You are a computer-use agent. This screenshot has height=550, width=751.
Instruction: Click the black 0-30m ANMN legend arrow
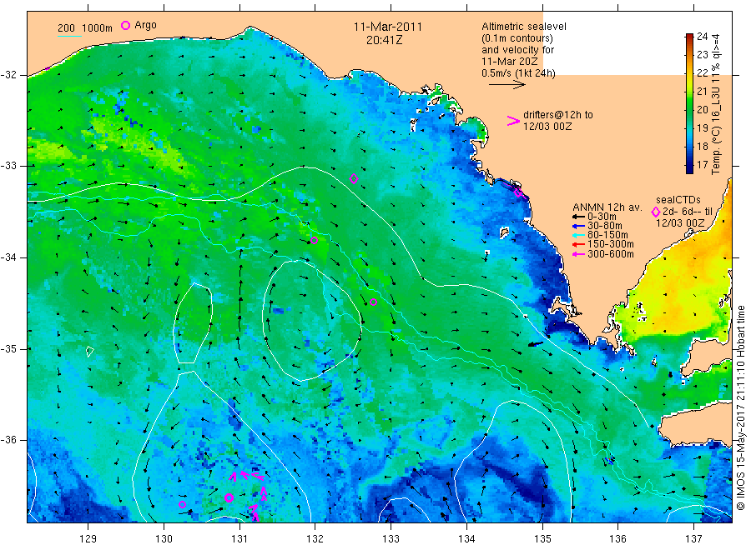578,217
